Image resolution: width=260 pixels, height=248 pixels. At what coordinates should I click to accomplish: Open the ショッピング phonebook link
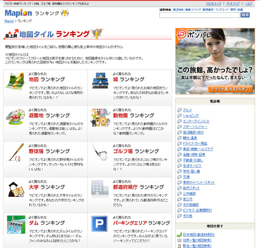[x=191, y=115]
